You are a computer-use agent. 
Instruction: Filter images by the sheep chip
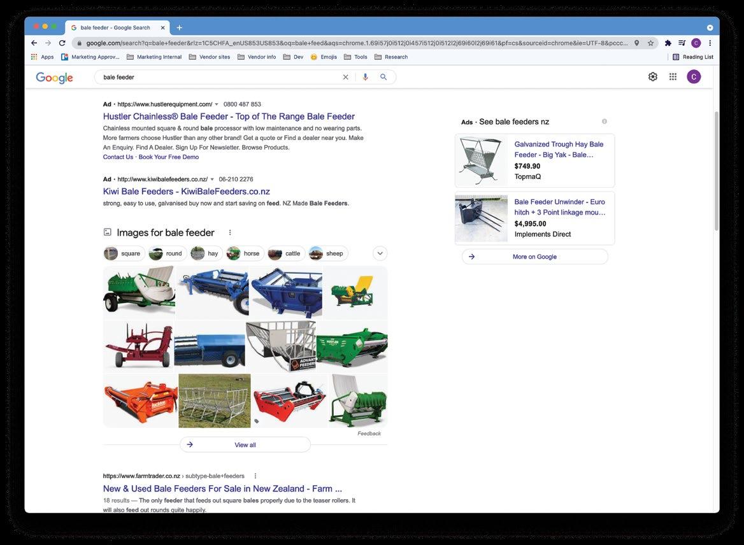(x=327, y=253)
